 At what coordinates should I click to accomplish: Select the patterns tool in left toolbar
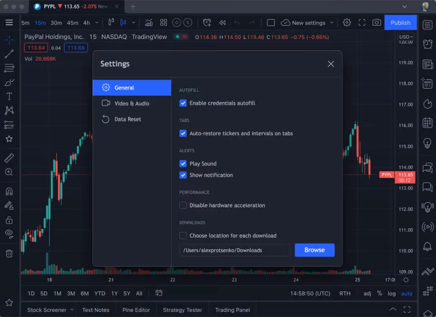9,110
